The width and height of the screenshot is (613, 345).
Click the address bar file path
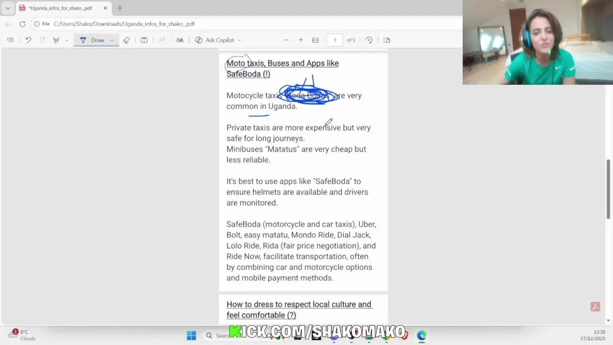point(124,24)
